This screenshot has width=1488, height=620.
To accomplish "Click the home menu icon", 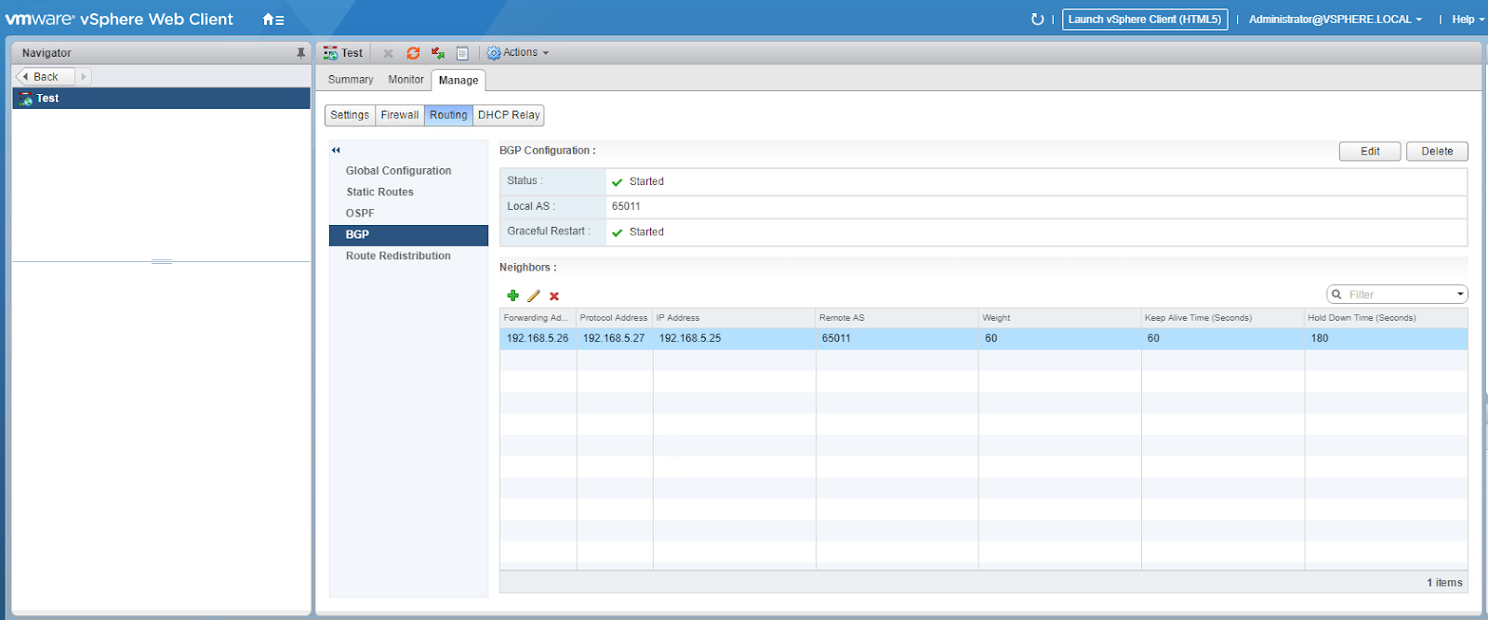I will [x=272, y=20].
